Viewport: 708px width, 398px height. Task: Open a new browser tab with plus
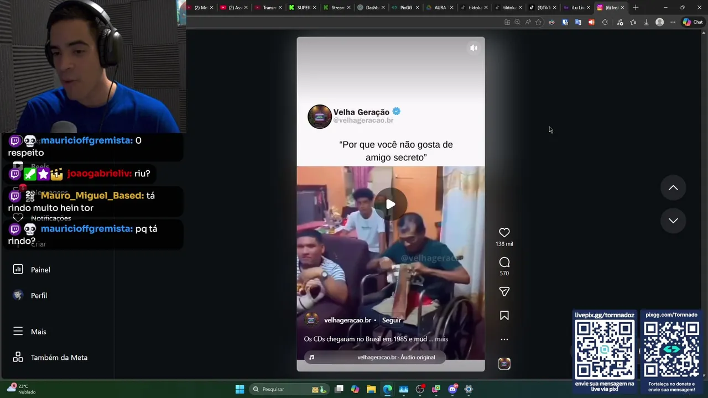636,8
